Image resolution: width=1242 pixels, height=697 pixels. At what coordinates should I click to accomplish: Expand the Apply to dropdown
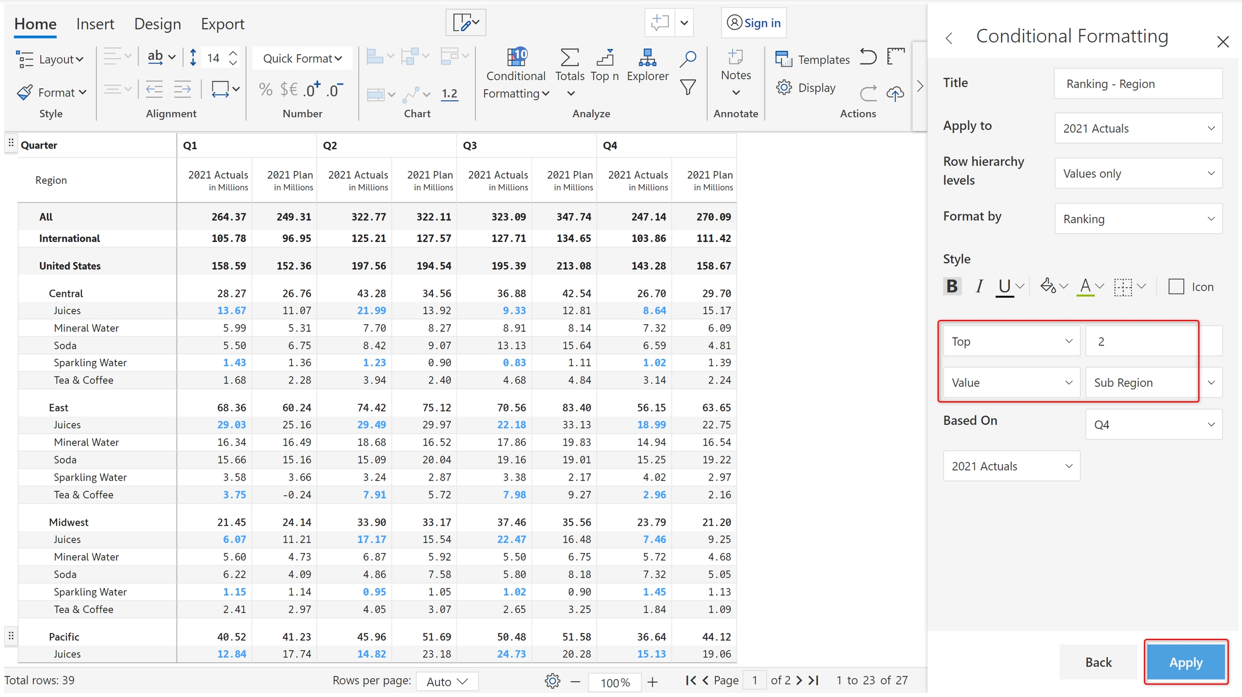1138,128
